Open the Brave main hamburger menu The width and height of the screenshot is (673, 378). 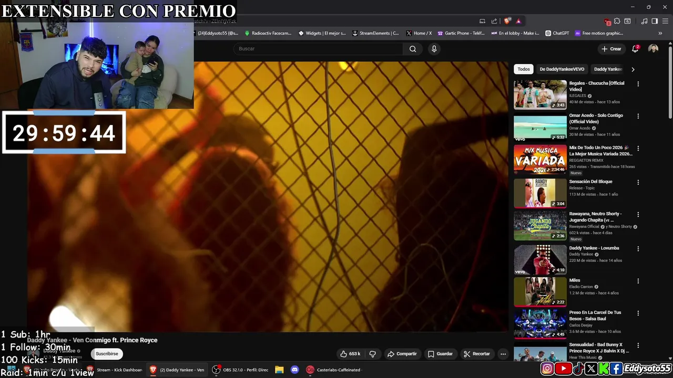click(666, 21)
